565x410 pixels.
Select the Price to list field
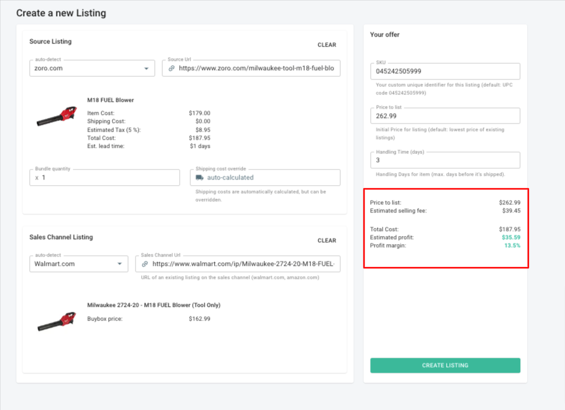tap(445, 116)
